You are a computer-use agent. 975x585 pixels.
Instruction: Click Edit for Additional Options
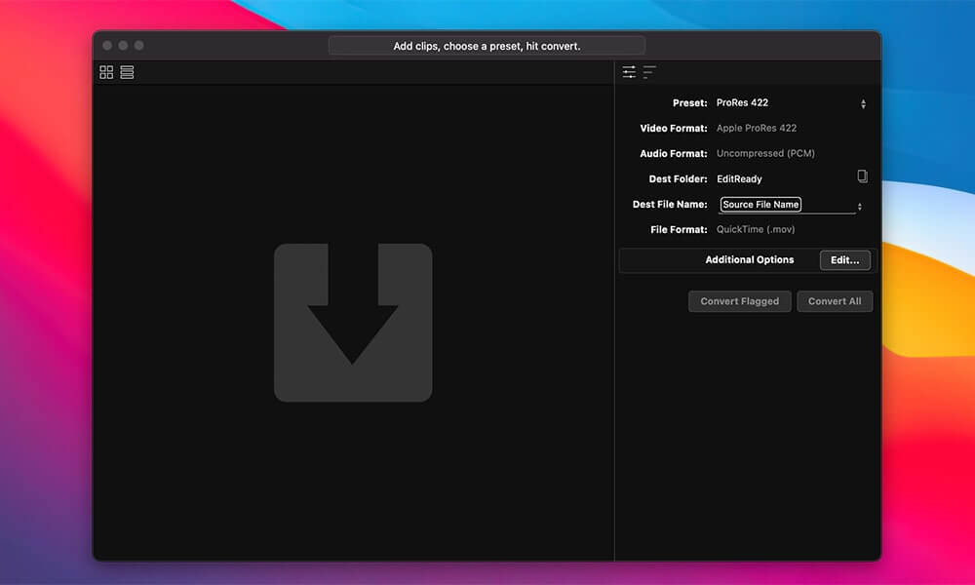click(x=844, y=260)
